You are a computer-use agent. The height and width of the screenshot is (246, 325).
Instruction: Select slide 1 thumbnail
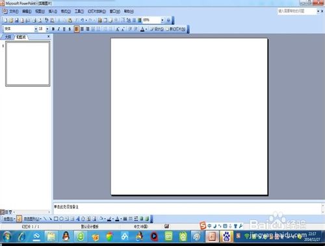coord(28,64)
